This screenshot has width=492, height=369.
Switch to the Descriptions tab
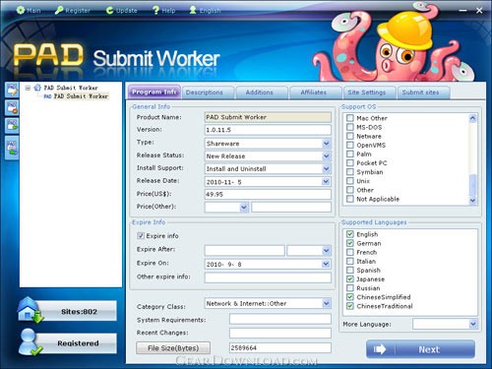click(x=208, y=92)
